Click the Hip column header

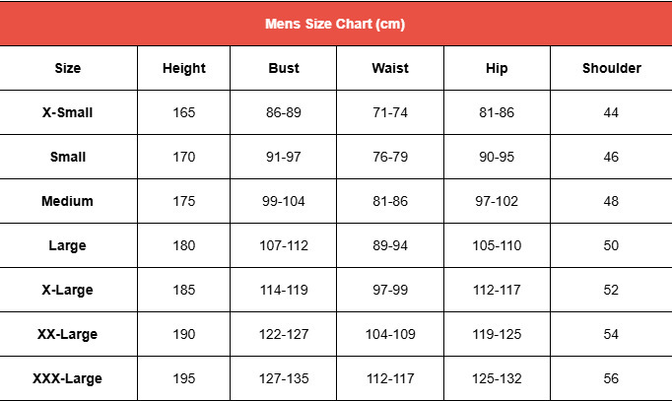pos(497,69)
